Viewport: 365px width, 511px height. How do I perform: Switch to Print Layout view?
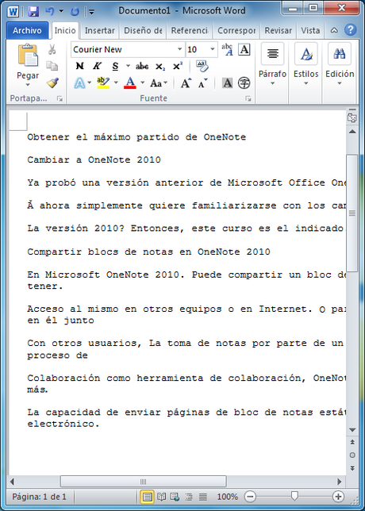147,497
